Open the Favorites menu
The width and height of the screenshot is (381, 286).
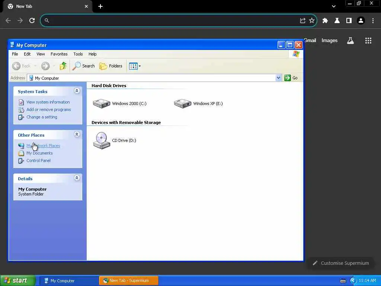coord(59,54)
